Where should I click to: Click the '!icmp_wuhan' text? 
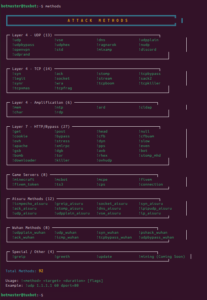pyautogui.click(x=67, y=237)
